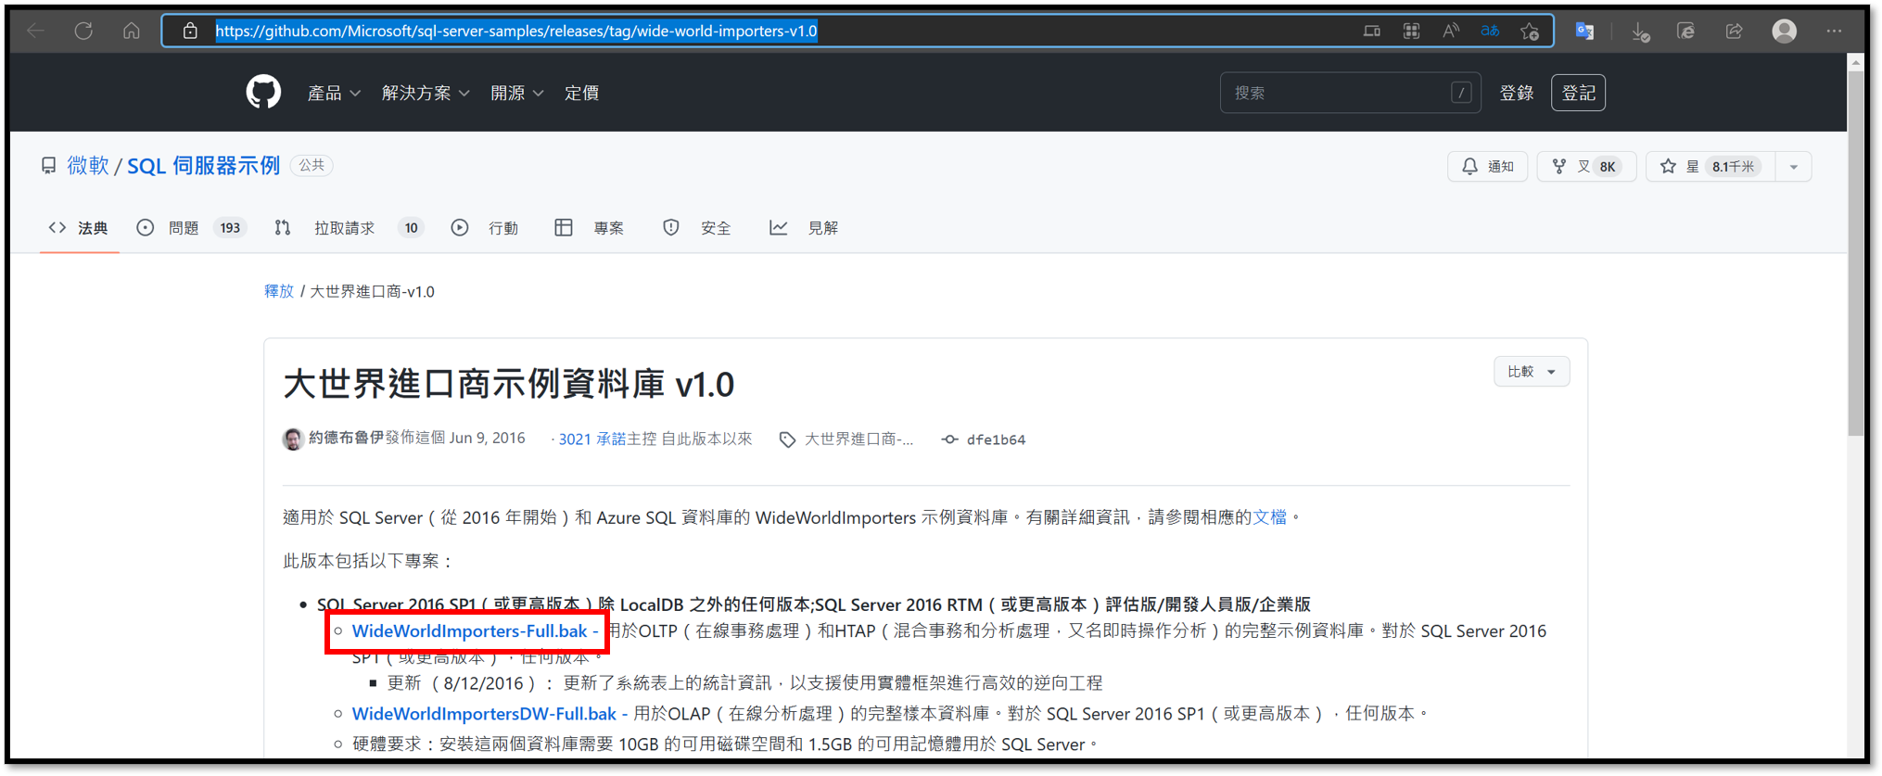Fork the repository with 8K button
Image resolution: width=1882 pixels, height=776 pixels.
(1586, 166)
